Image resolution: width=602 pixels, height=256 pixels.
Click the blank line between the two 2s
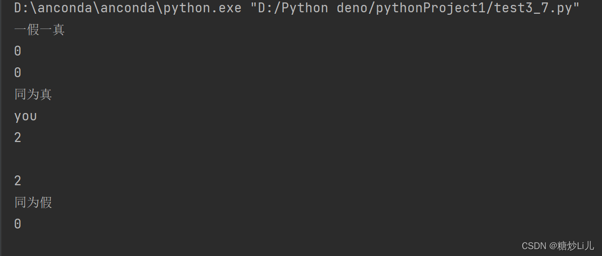pos(301,159)
